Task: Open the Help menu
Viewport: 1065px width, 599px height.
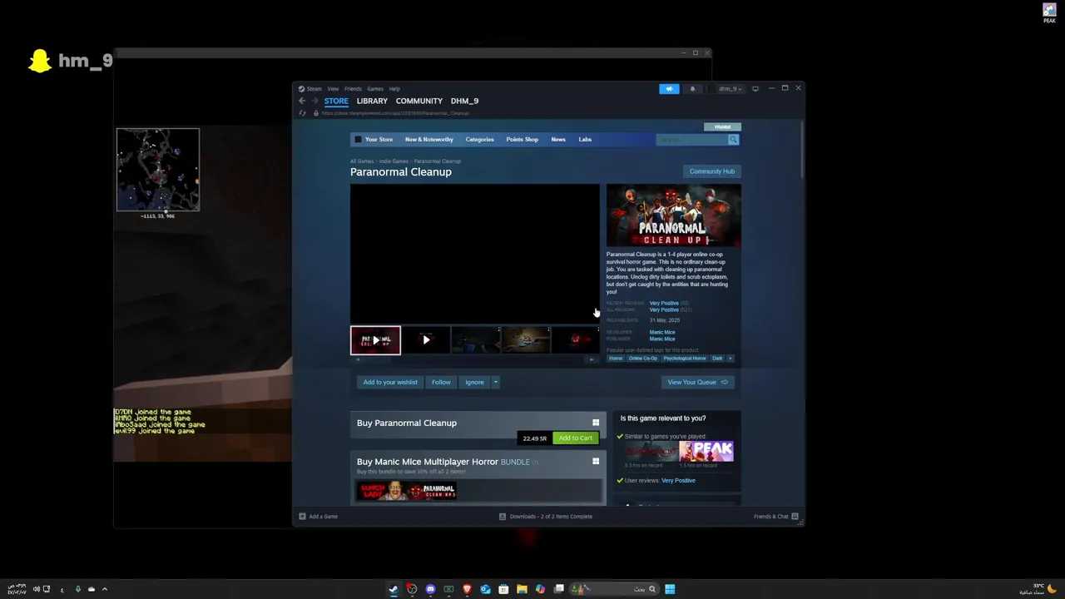Action: point(394,88)
